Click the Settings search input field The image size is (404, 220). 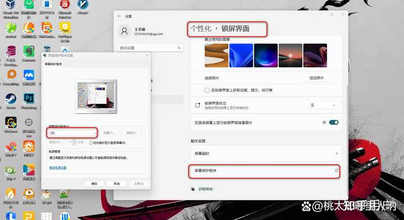[x=150, y=48]
